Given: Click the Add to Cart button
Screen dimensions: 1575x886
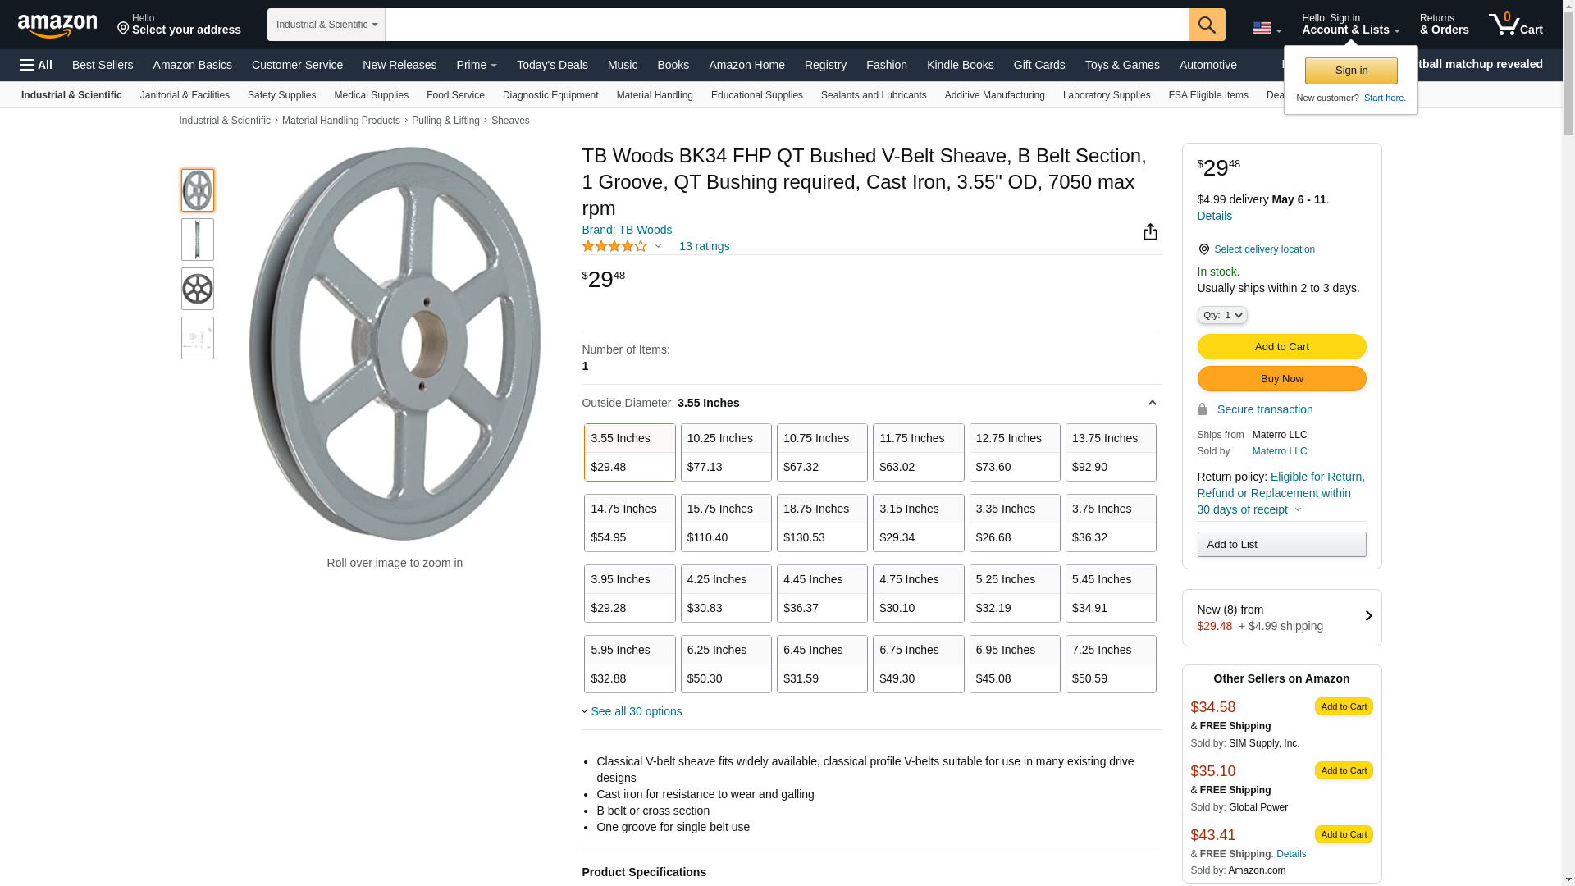Looking at the screenshot, I should click(1281, 347).
